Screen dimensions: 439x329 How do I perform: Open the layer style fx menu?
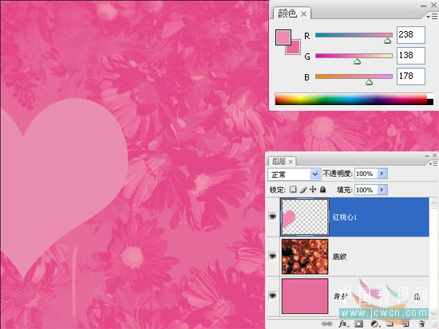[x=344, y=323]
